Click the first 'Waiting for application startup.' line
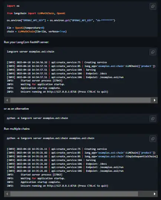161x200 pixels. (36, 84)
